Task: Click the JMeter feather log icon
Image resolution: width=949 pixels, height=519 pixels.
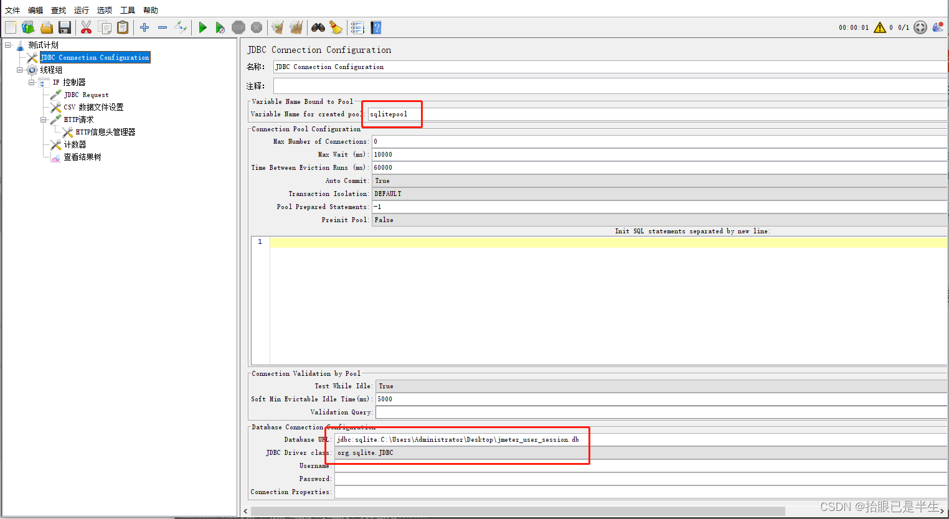Action: point(938,27)
